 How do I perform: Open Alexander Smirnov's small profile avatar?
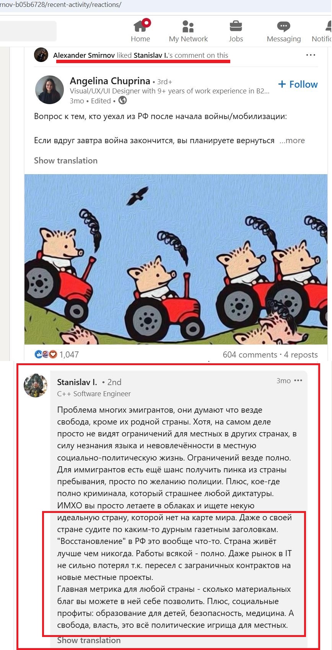pos(41,55)
